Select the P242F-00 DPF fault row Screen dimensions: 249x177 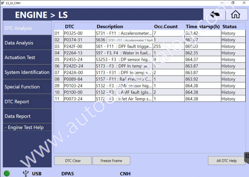pos(74,47)
